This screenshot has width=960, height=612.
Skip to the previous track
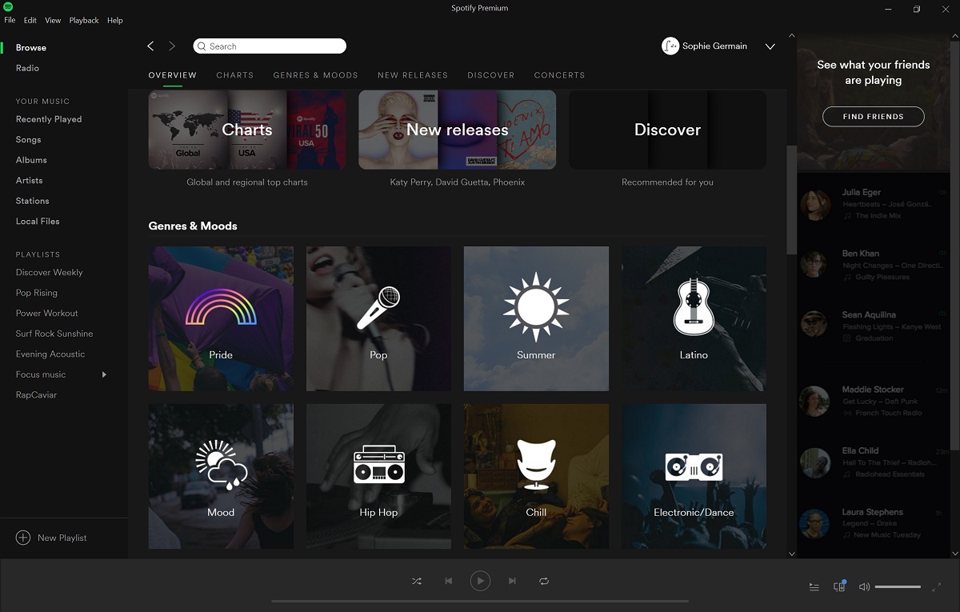click(448, 581)
